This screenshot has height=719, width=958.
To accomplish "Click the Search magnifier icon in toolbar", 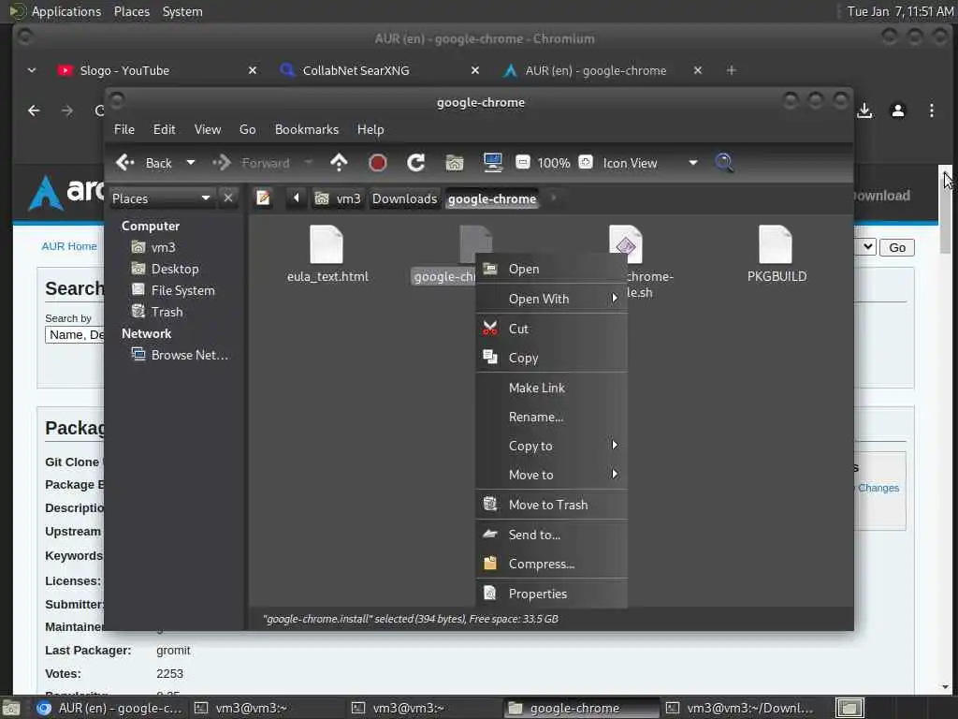I will click(724, 163).
